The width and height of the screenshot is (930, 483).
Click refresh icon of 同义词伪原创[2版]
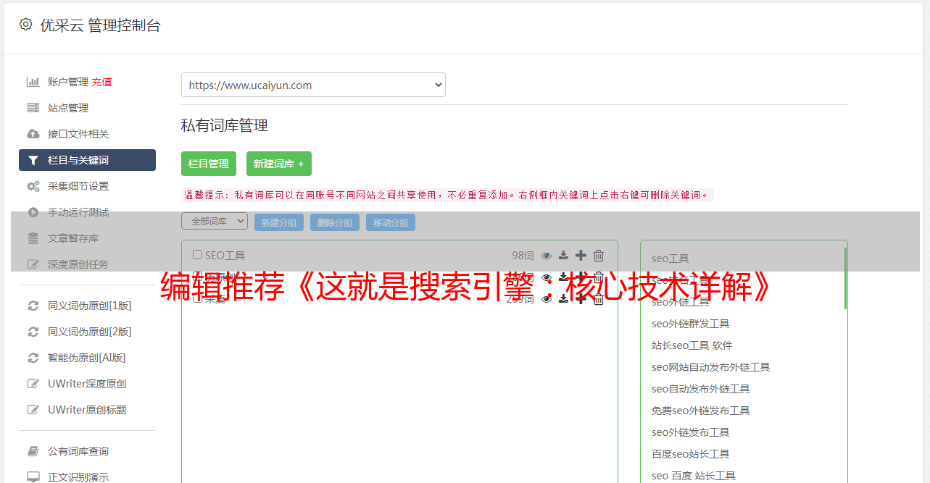33,332
